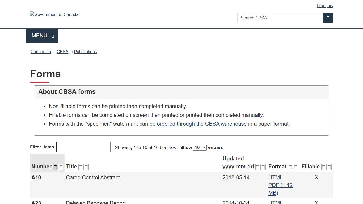Click right sort icon beside Updated header

tap(263, 167)
